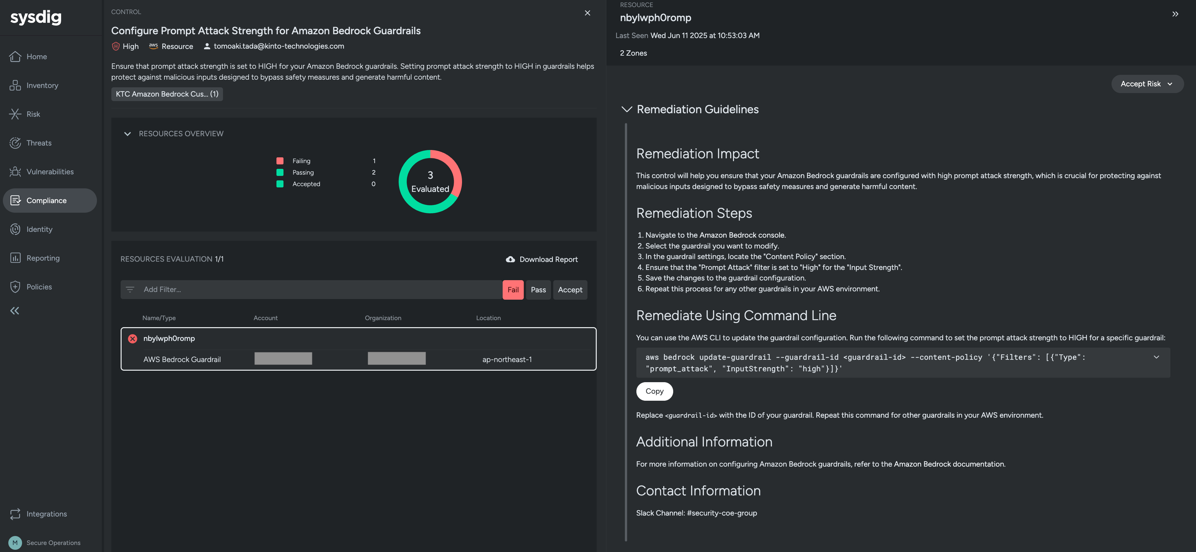The image size is (1196, 552).
Task: Collapse the Resources Overview section
Action: (x=127, y=134)
